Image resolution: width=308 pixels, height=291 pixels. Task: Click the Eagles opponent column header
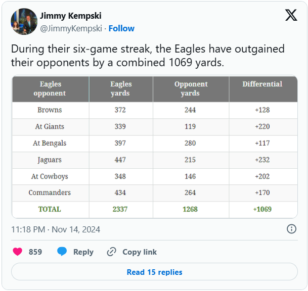[x=50, y=88]
